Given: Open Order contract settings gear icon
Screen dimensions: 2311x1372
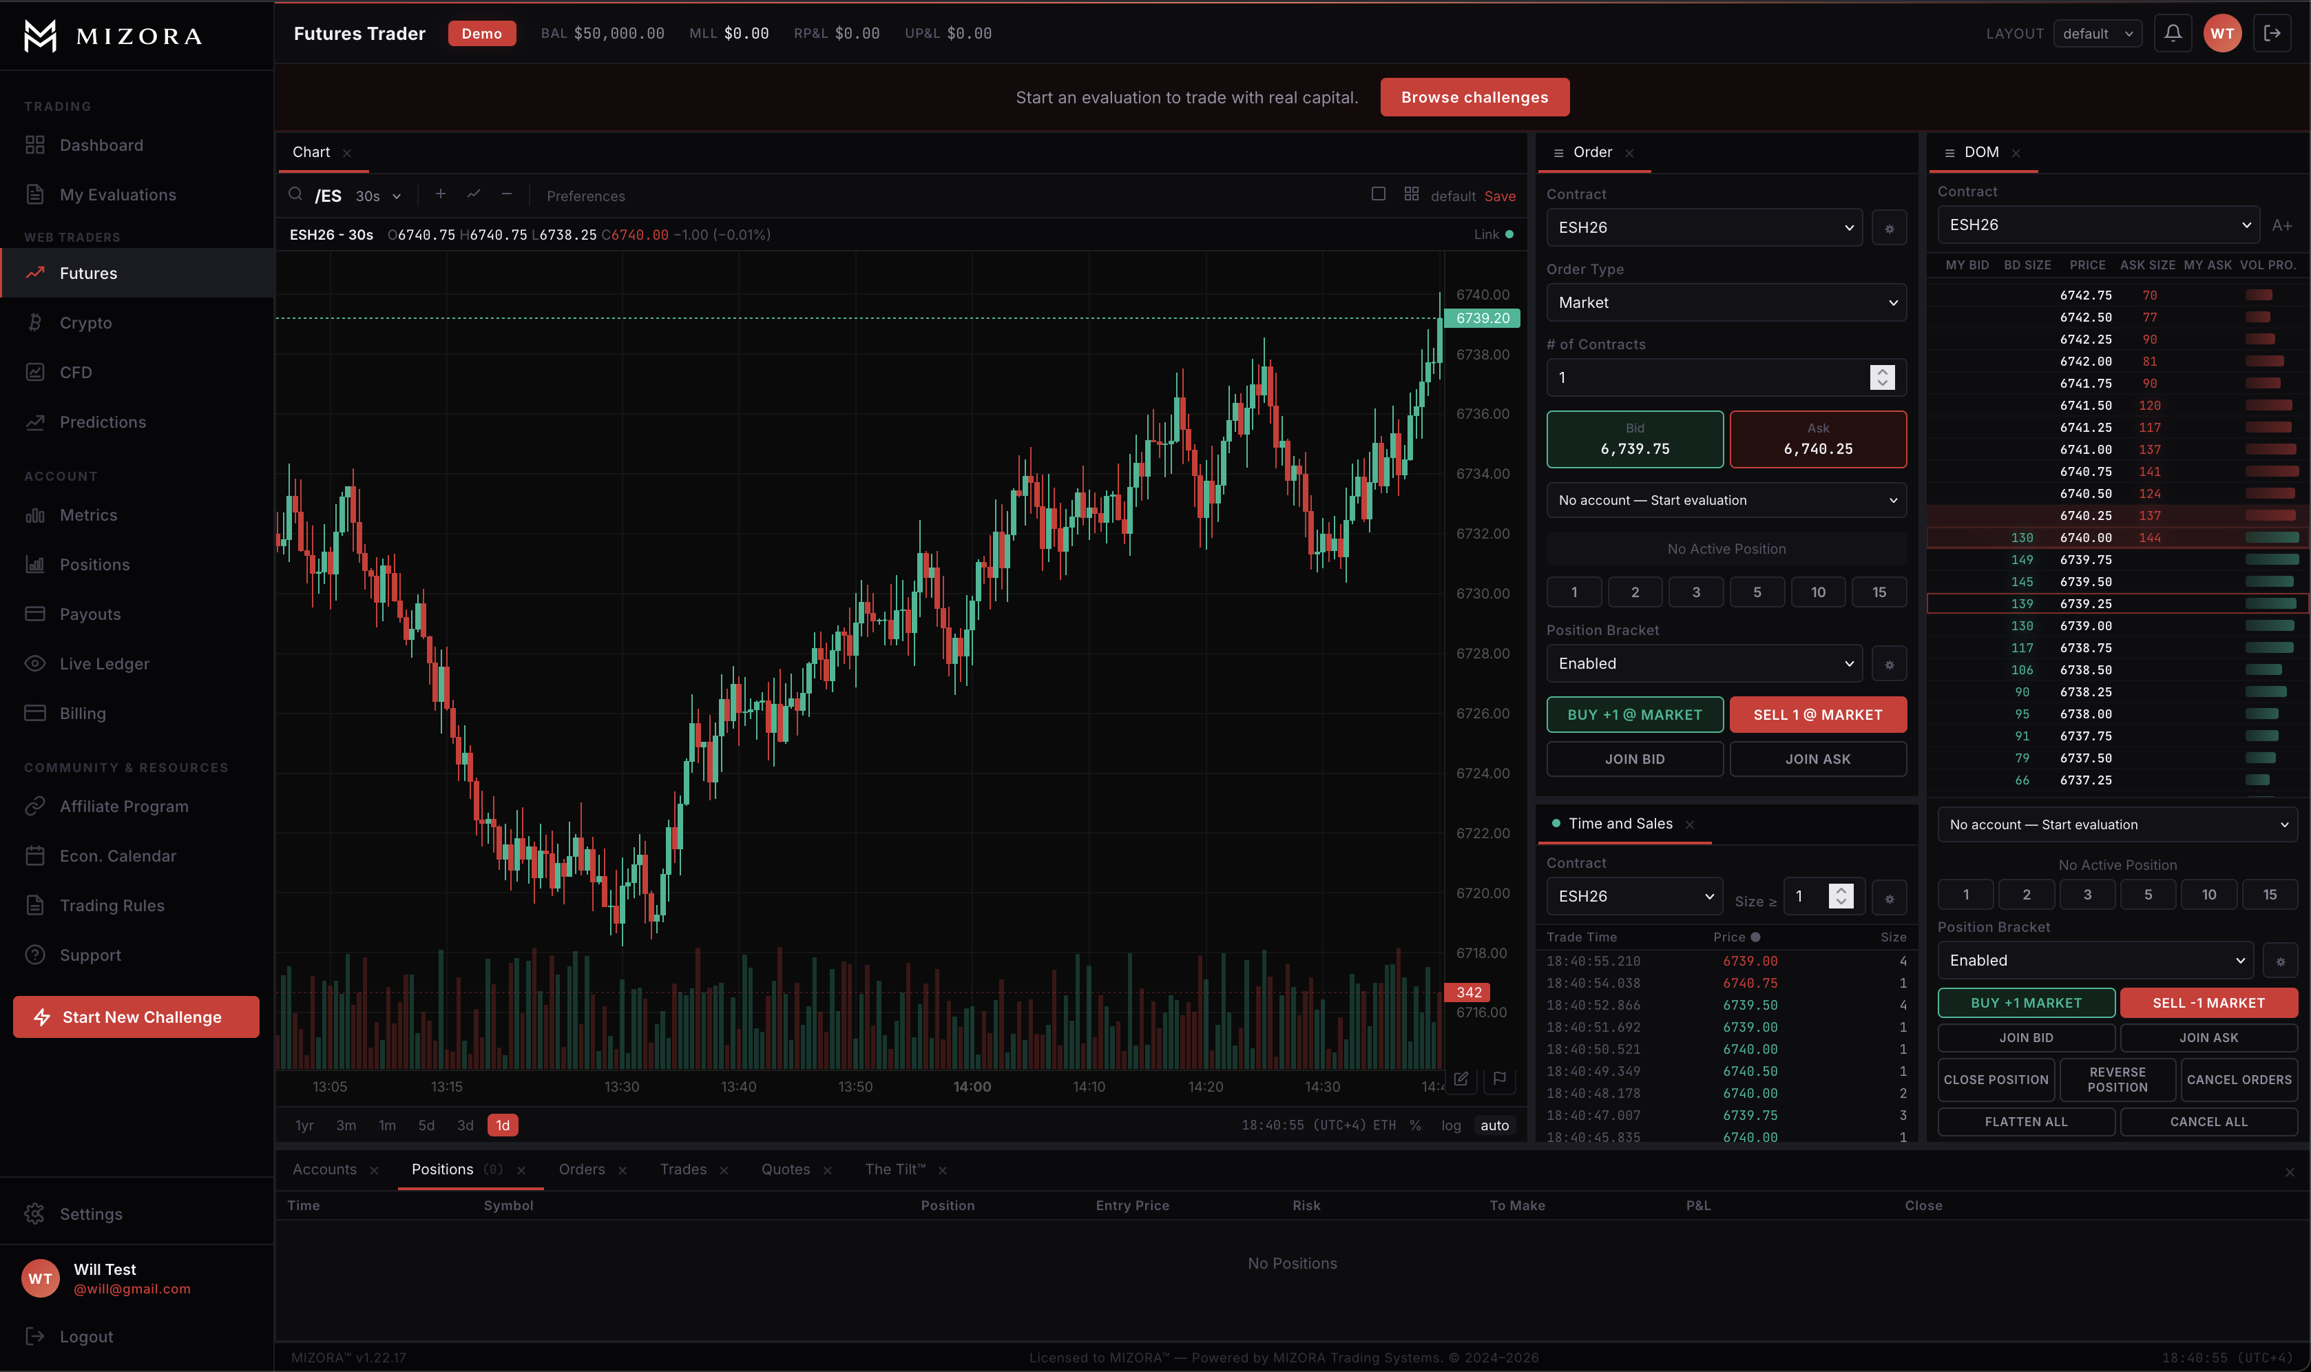Looking at the screenshot, I should pos(1889,227).
